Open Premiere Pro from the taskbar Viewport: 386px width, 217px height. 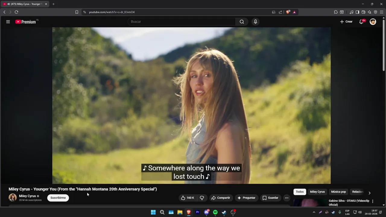click(x=198, y=212)
